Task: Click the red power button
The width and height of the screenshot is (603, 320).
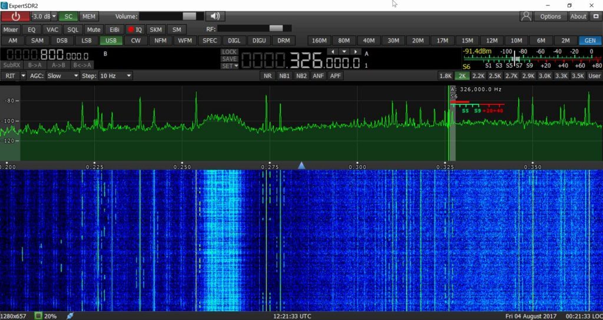Action: (x=15, y=17)
